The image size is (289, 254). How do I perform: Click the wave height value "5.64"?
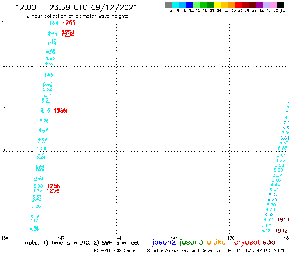click(281, 155)
